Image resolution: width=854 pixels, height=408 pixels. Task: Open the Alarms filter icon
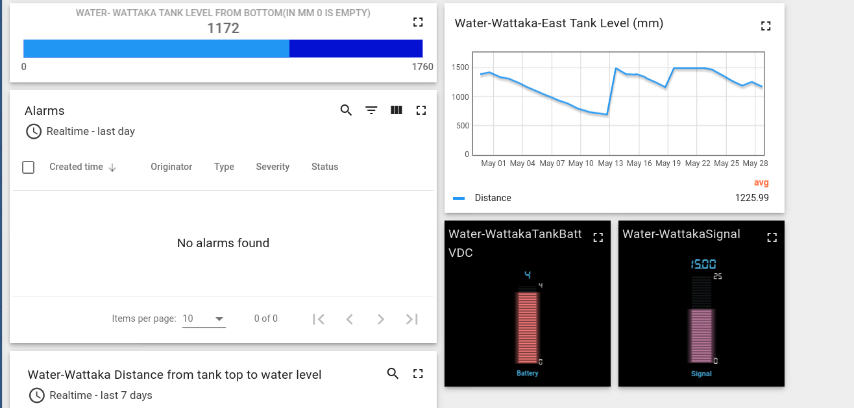[371, 110]
